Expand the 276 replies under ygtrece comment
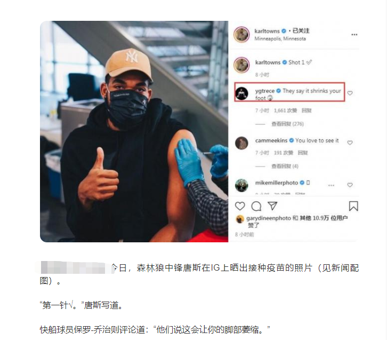Image resolution: width=387 pixels, height=340 pixels. pyautogui.click(x=287, y=124)
